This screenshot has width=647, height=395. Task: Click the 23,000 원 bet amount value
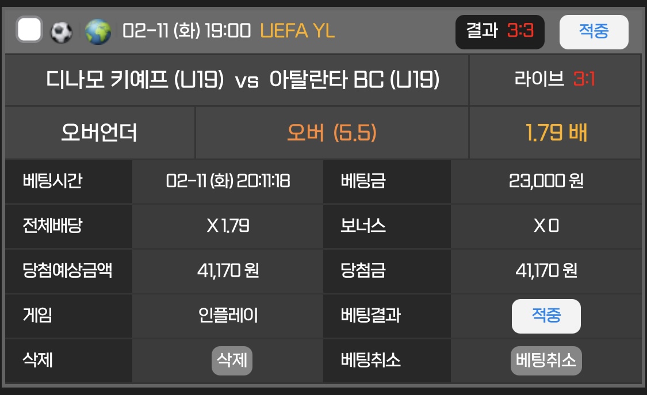546,181
